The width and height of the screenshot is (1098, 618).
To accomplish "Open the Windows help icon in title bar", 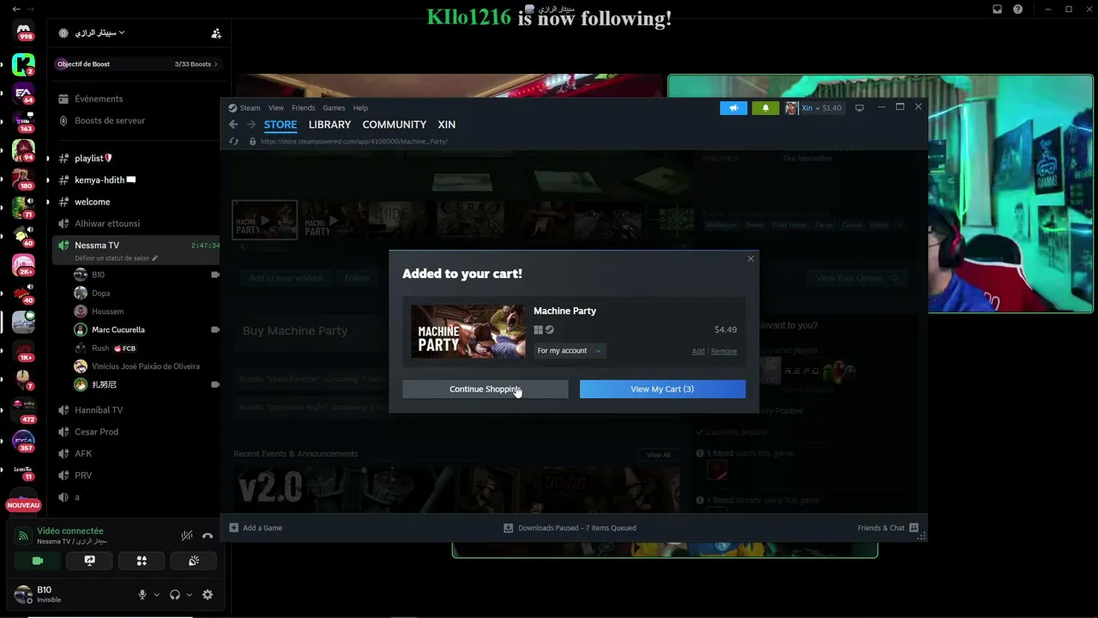I will point(1018,9).
